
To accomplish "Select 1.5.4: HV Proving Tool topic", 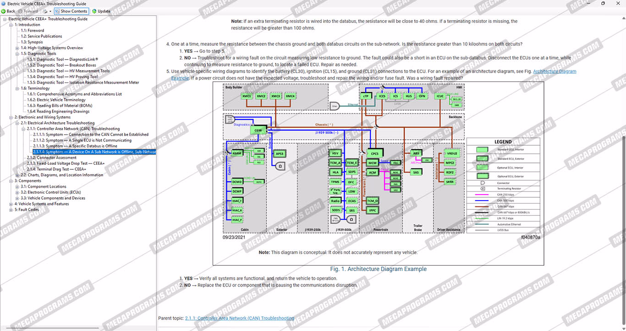I will tap(62, 77).
